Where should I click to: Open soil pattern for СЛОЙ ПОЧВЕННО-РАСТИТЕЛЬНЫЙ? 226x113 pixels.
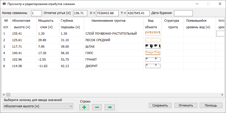(153, 34)
